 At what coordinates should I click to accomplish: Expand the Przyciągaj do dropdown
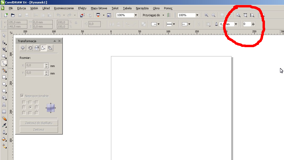coord(163,15)
